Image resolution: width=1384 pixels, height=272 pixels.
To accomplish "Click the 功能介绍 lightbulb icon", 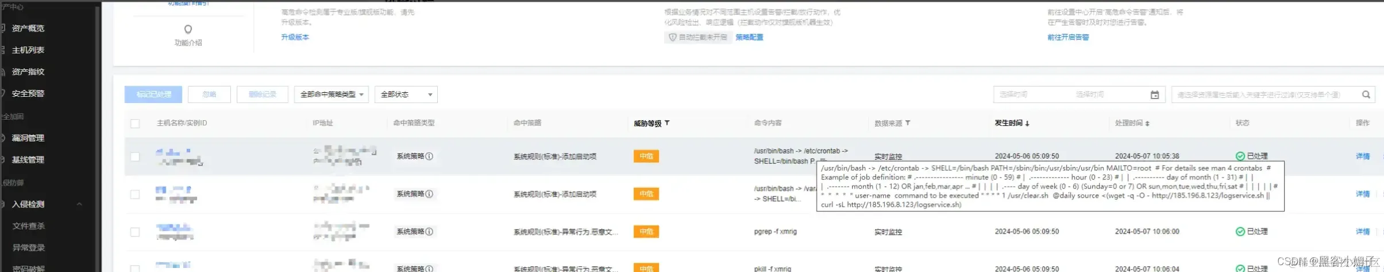I will pyautogui.click(x=188, y=29).
